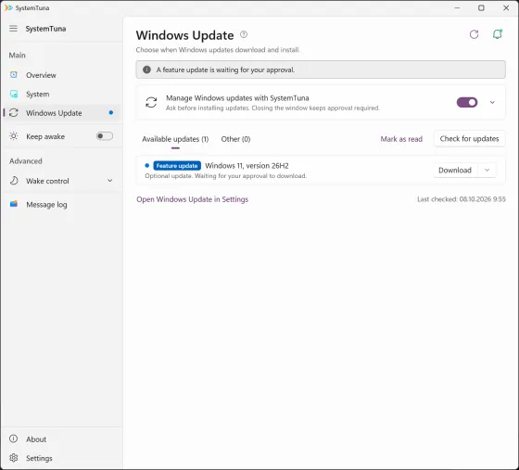Go to the System page
This screenshot has width=519, height=470.
click(x=61, y=94)
